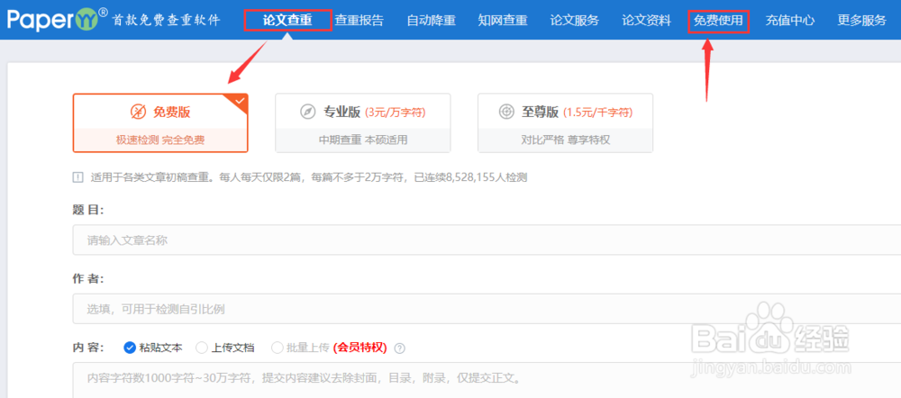Image resolution: width=901 pixels, height=398 pixels.
Task: Open 论文资料 menu item
Action: pyautogui.click(x=646, y=21)
